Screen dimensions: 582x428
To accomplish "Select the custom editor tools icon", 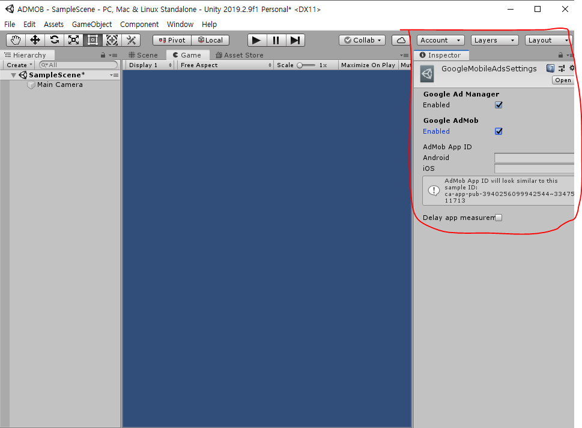I will [131, 40].
